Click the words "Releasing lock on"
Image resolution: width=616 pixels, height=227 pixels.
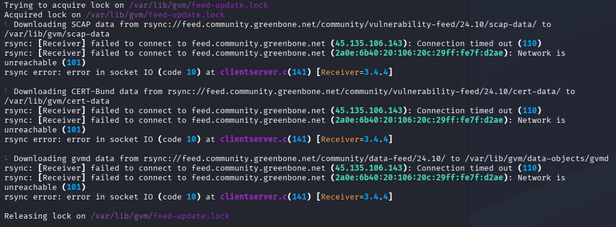point(45,216)
